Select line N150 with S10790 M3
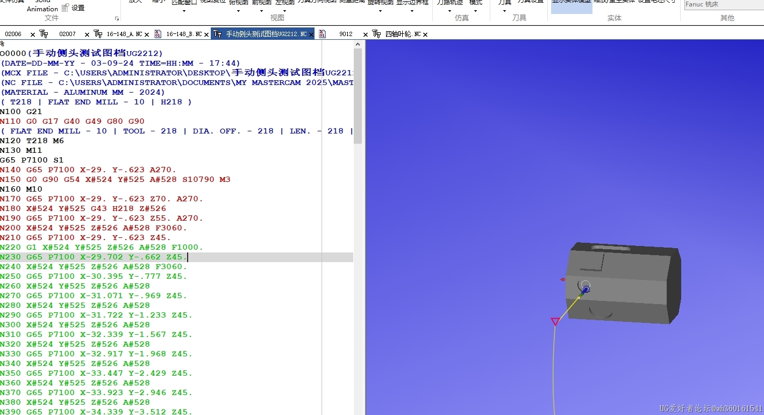Image resolution: width=764 pixels, height=415 pixels. click(x=115, y=180)
